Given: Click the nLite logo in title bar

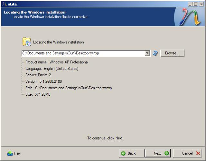Looking at the screenshot, I should (4, 4).
